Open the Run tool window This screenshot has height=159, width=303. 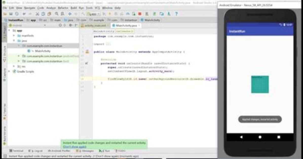[104, 151]
